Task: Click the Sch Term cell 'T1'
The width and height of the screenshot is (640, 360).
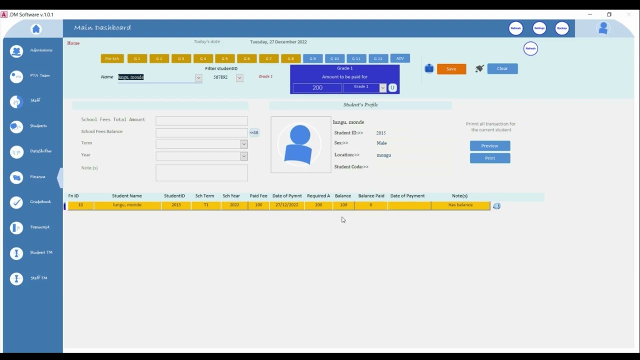Action: (x=206, y=205)
